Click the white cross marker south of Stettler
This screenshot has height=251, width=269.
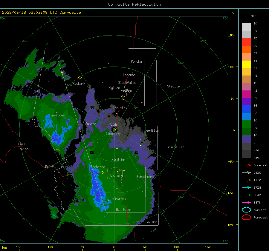(x=169, y=120)
